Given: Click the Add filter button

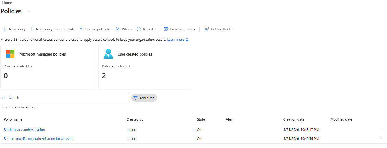Looking at the screenshot, I should tap(144, 98).
